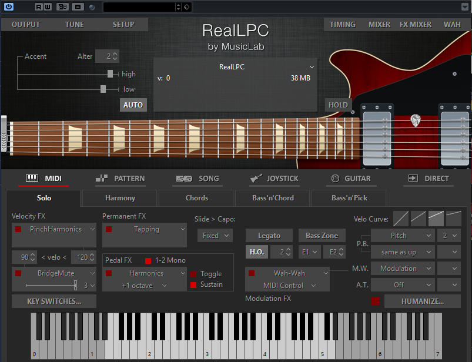Viewport: 472px width, 362px height.
Task: Open the Fixed slide capo dropdown
Action: pyautogui.click(x=215, y=236)
